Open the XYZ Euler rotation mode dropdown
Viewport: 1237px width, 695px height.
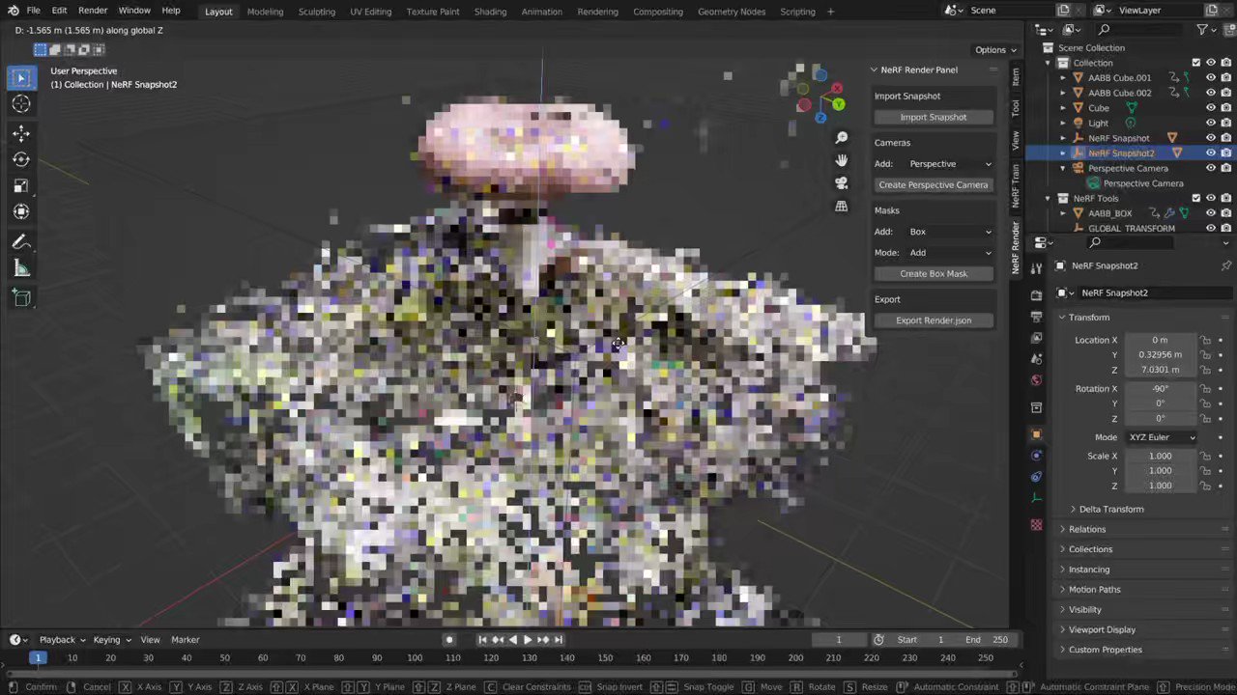pyautogui.click(x=1160, y=436)
